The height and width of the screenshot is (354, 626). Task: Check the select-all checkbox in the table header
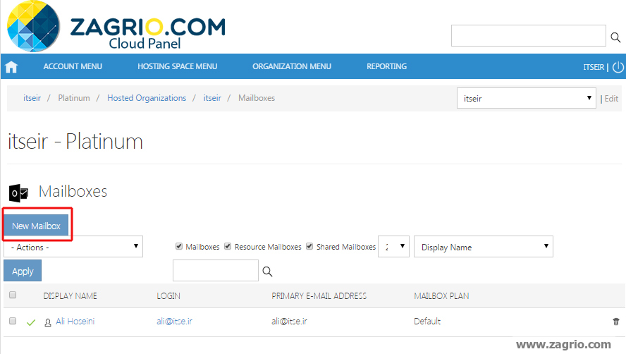tap(13, 295)
